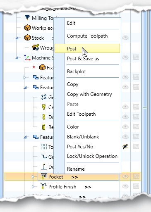Collapse the Stock tree node
151x212 pixels.
[17, 38]
